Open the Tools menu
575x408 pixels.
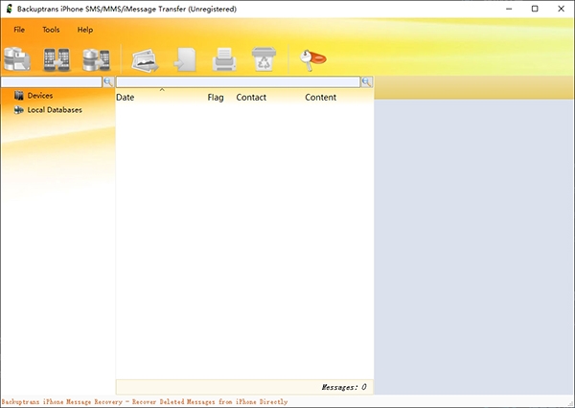click(x=51, y=30)
